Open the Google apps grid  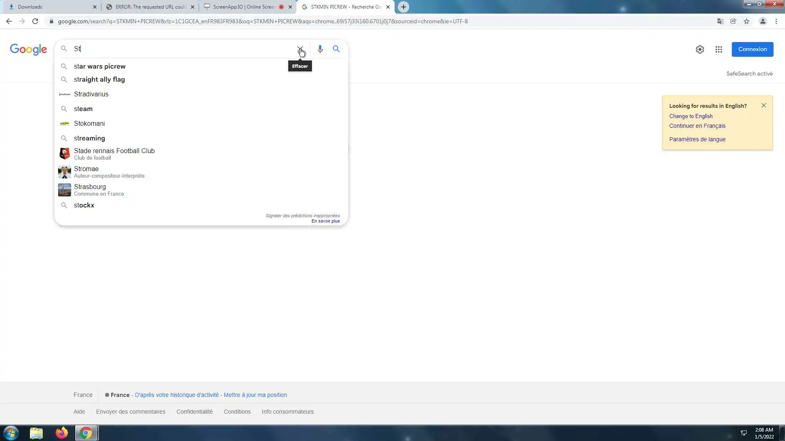718,49
